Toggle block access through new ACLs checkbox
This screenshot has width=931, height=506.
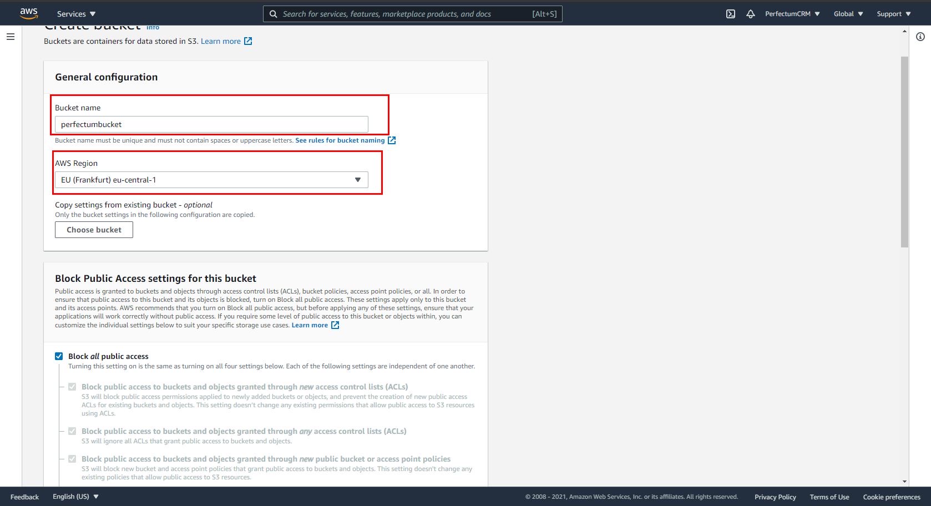coord(72,387)
